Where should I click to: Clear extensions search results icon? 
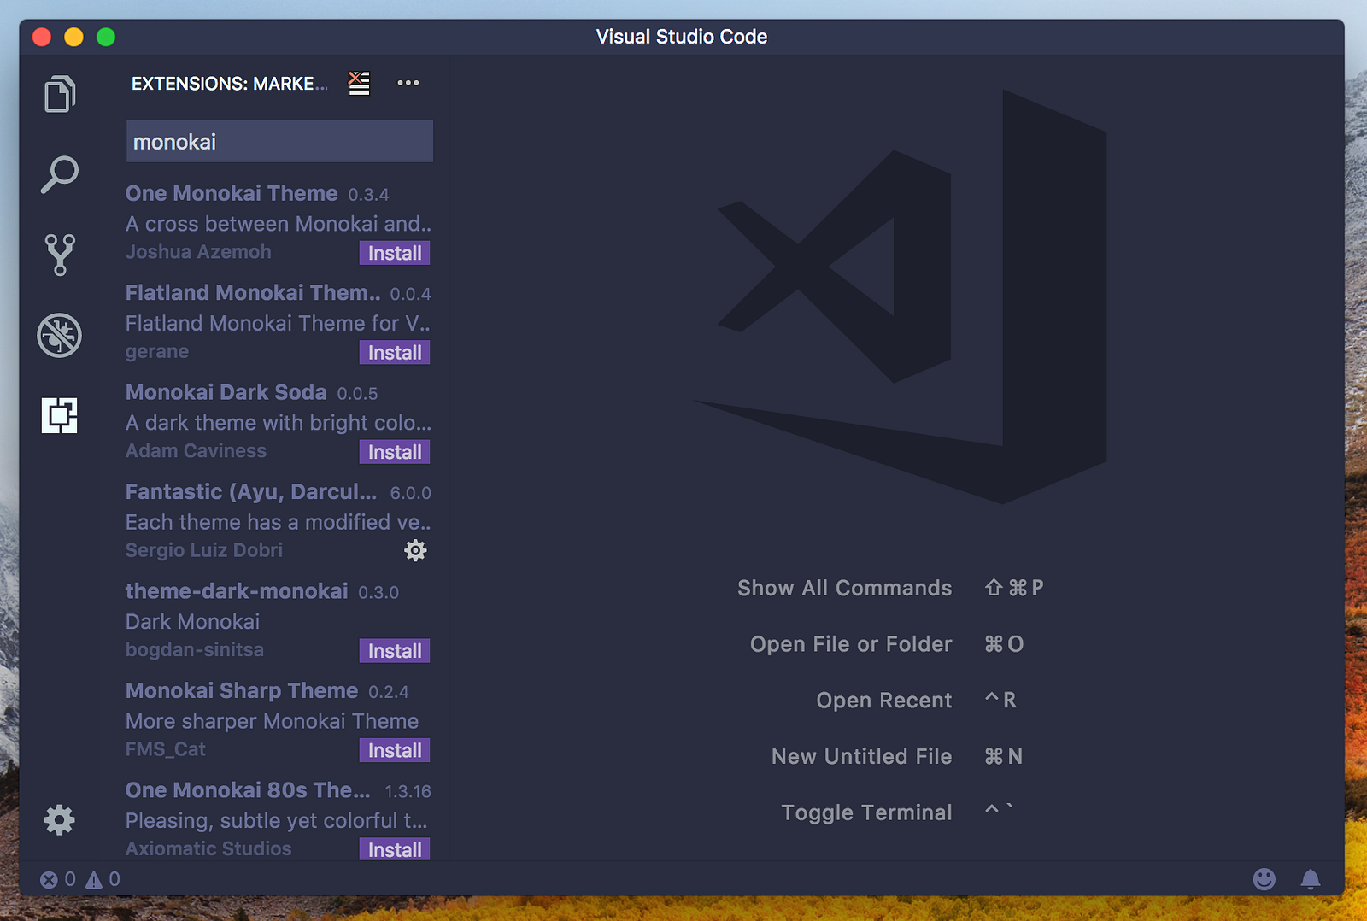[x=359, y=83]
